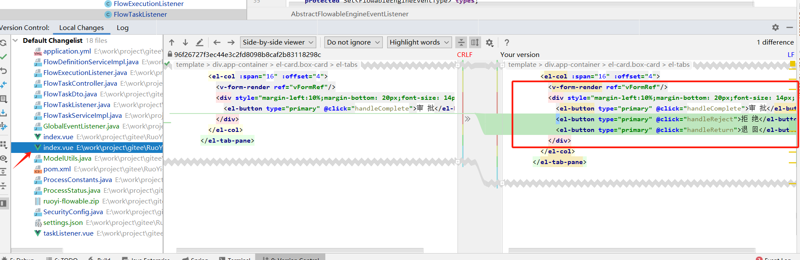Expand collapsed fragment on right pane top

(x=502, y=65)
